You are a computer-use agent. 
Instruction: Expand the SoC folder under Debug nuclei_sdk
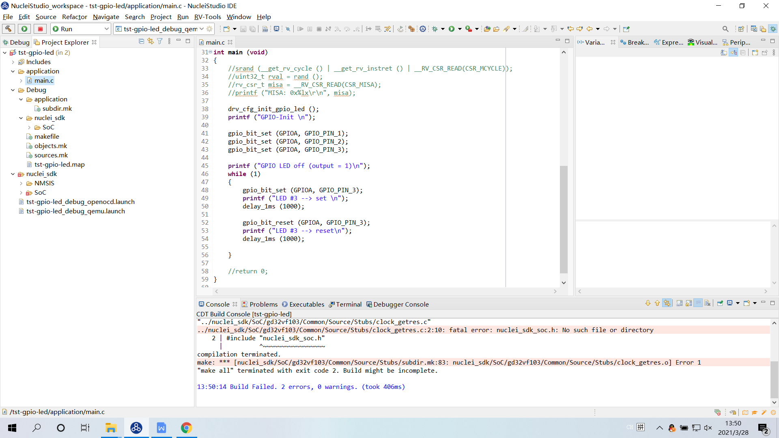[29, 127]
